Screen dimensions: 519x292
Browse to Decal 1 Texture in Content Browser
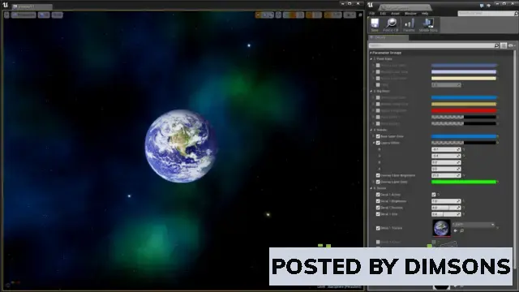click(x=461, y=230)
